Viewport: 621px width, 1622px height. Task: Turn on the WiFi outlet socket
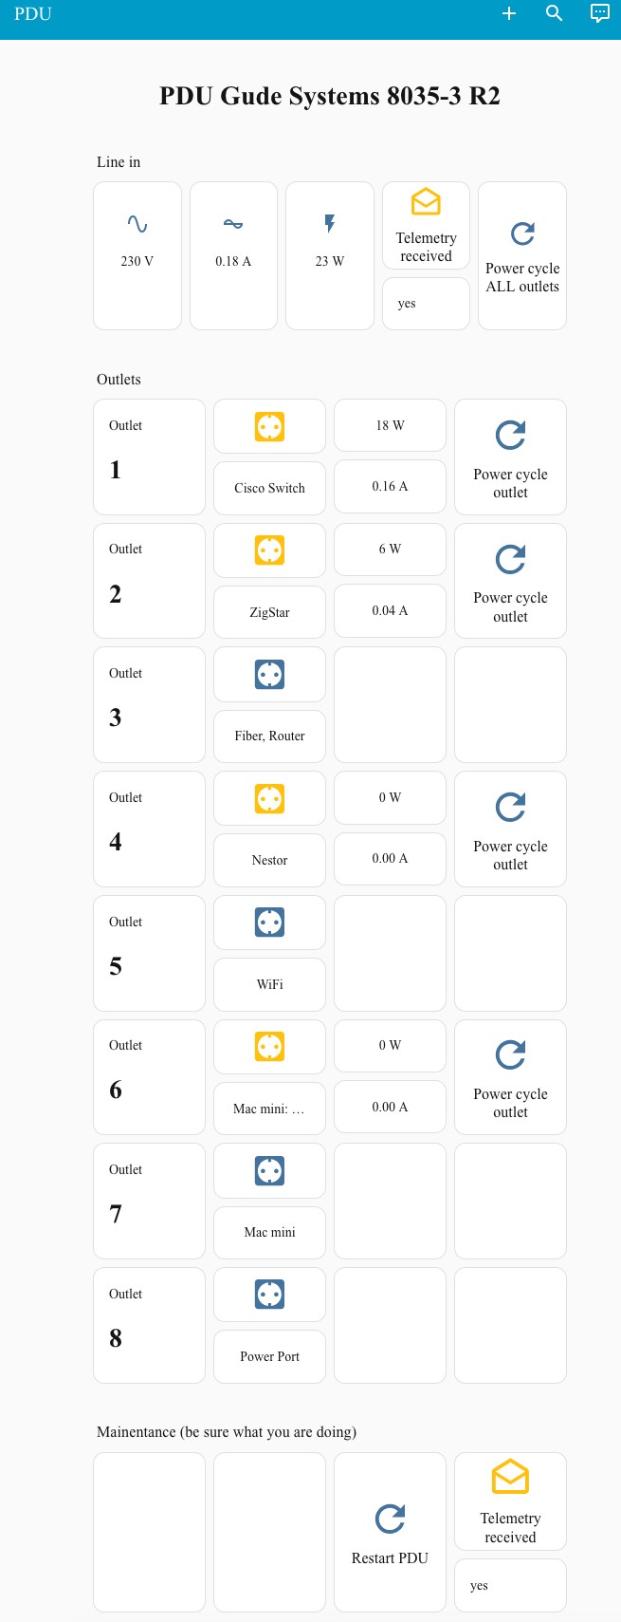(x=269, y=922)
